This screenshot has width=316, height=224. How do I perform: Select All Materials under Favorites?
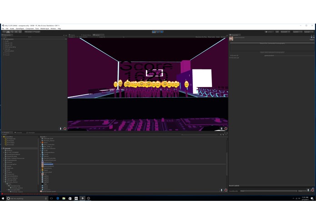(x=11, y=139)
